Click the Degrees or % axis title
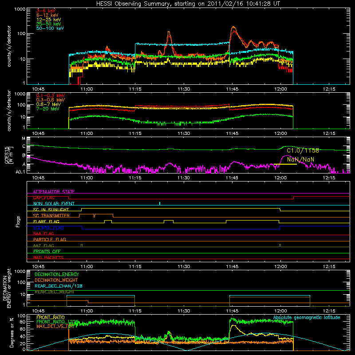The height and width of the screenshot is (355, 355). (12, 333)
